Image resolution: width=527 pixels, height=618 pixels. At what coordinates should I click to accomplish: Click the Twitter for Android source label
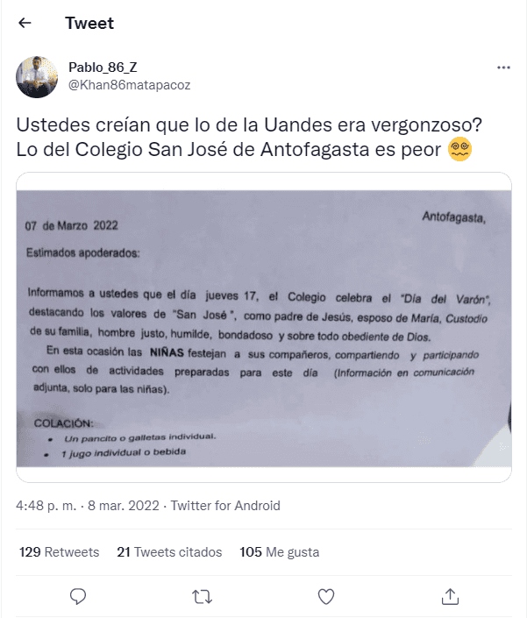[x=225, y=506]
